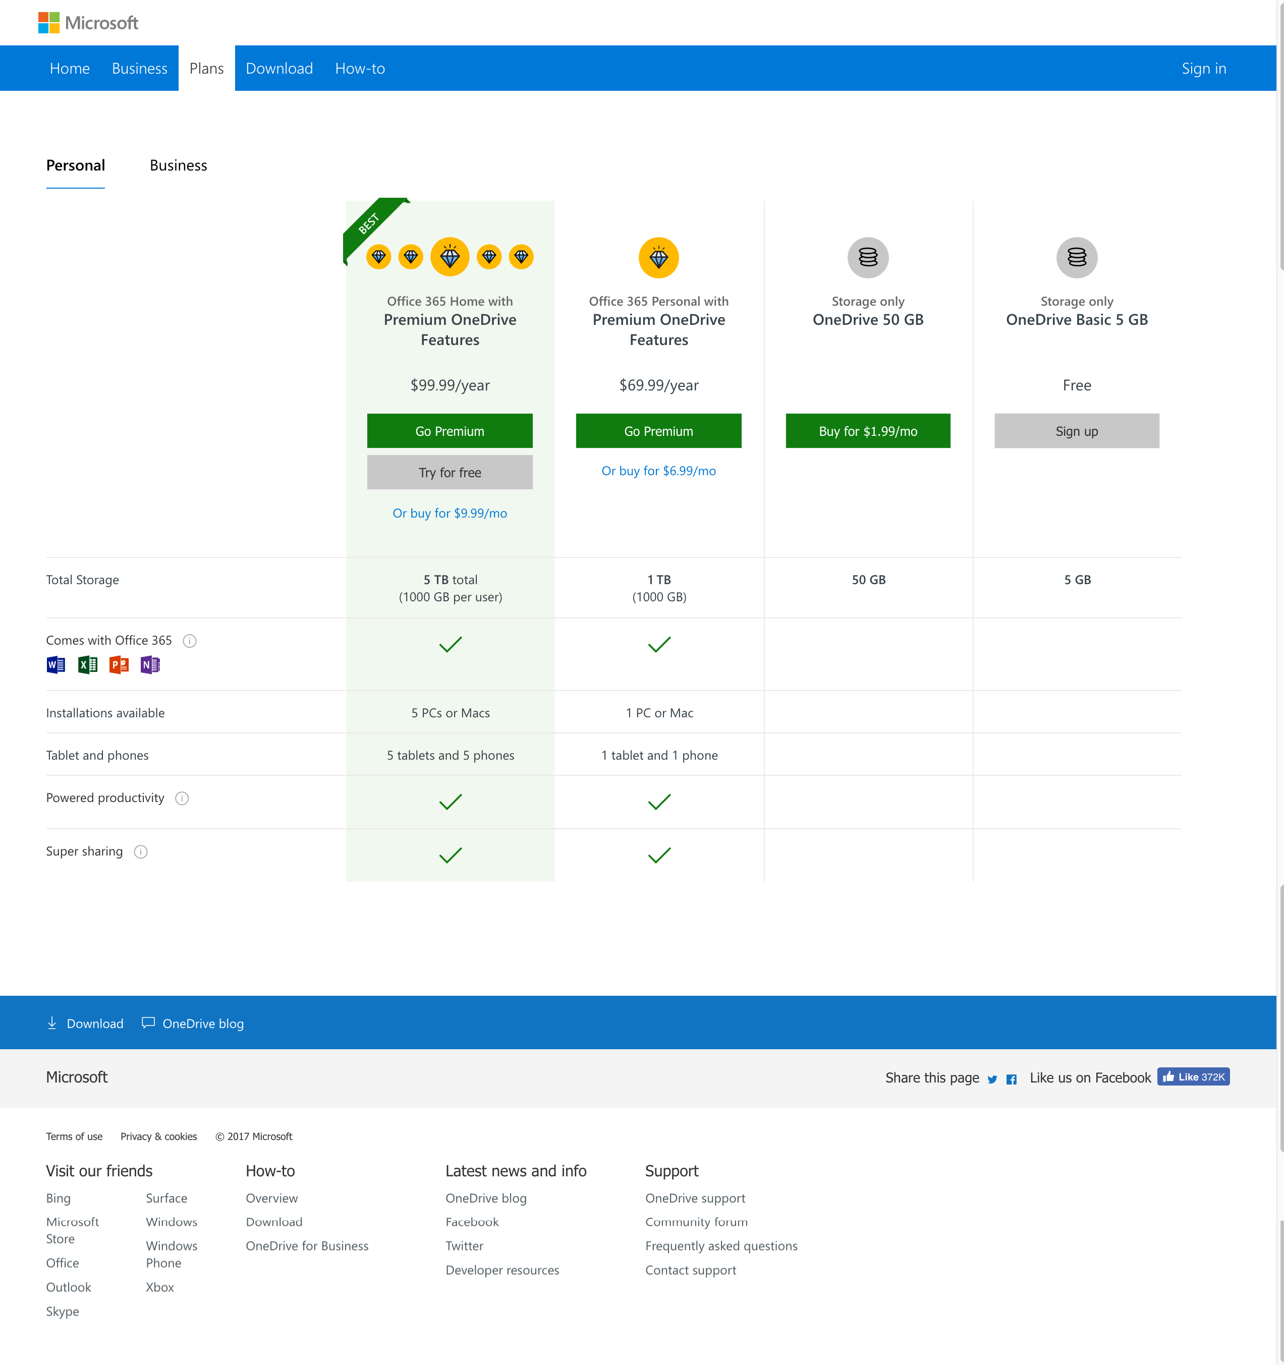Open Overview under How-to
Screen dimensions: 1284x1365
[x=272, y=1198]
